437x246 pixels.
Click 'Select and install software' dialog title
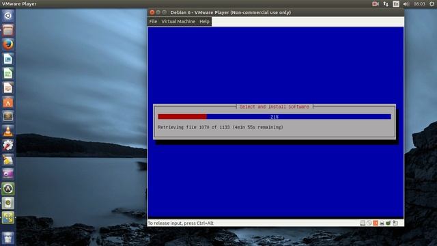tap(274, 107)
